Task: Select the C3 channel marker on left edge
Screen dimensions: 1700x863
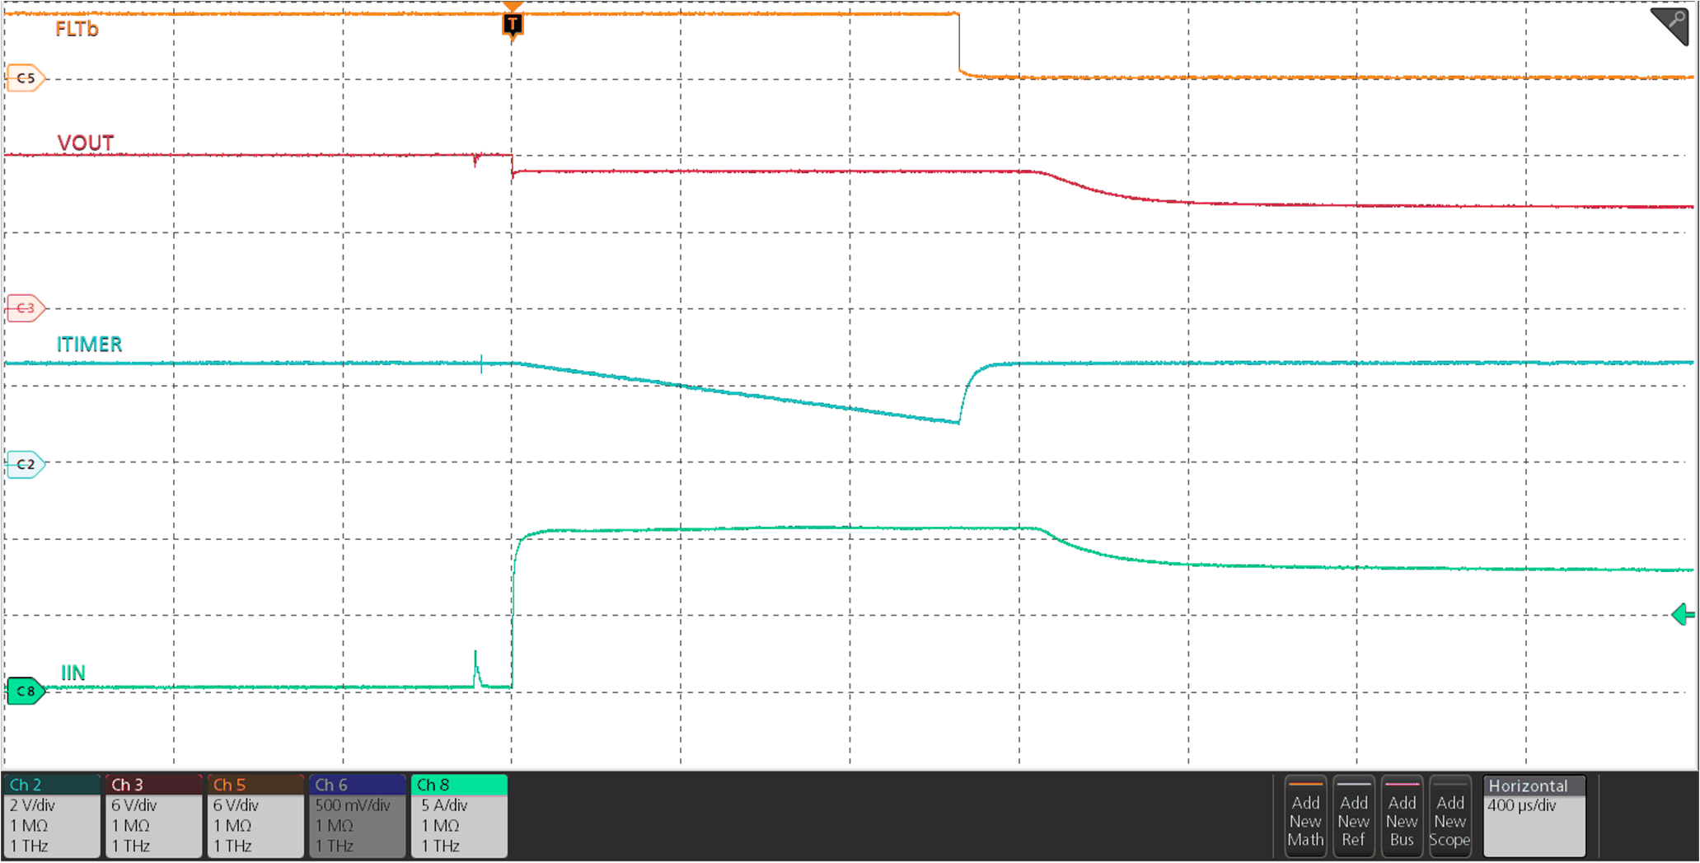Action: point(25,307)
